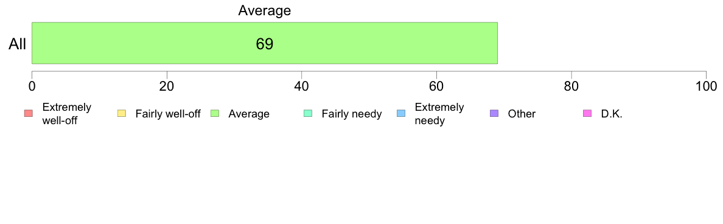Viewport: 723px width, 224px height.
Task: Click the Fairly needy legend text
Action: click(352, 114)
